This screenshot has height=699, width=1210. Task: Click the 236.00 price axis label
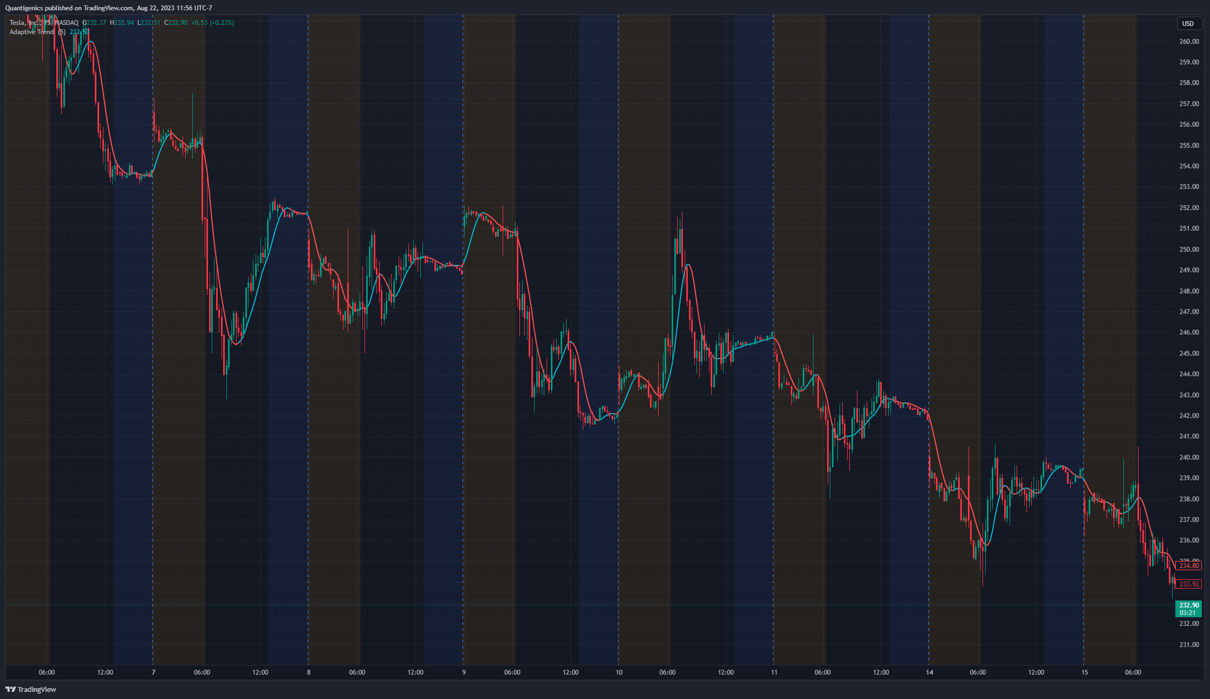coord(1189,540)
